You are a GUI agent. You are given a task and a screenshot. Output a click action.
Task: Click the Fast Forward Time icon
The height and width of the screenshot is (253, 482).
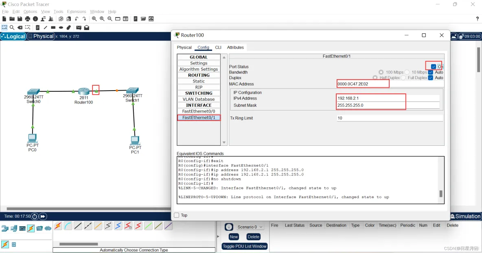43,216
